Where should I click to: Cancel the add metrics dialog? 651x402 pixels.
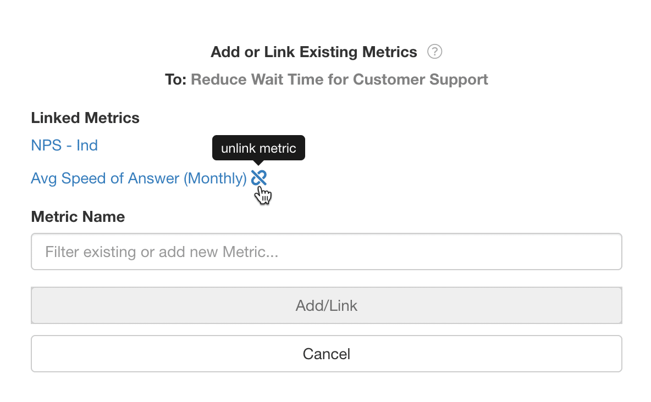327,354
